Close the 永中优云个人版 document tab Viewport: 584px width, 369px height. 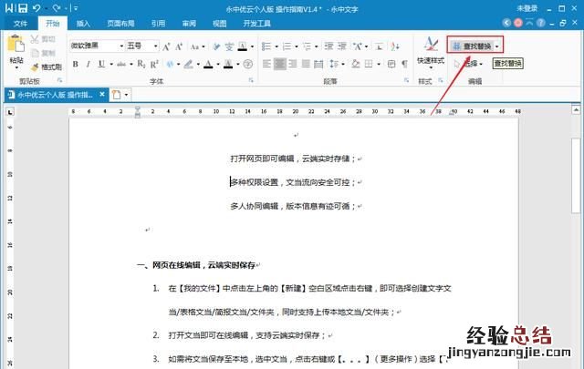click(x=102, y=95)
